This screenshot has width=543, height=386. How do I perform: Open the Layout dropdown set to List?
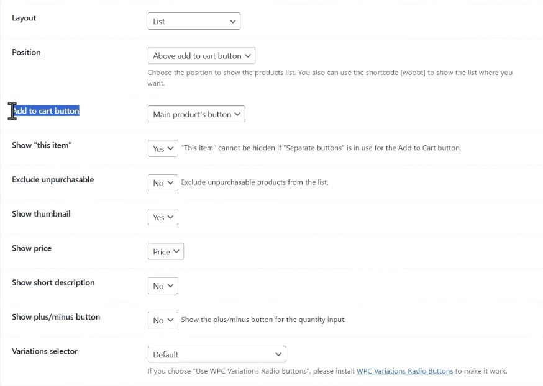[x=194, y=21]
